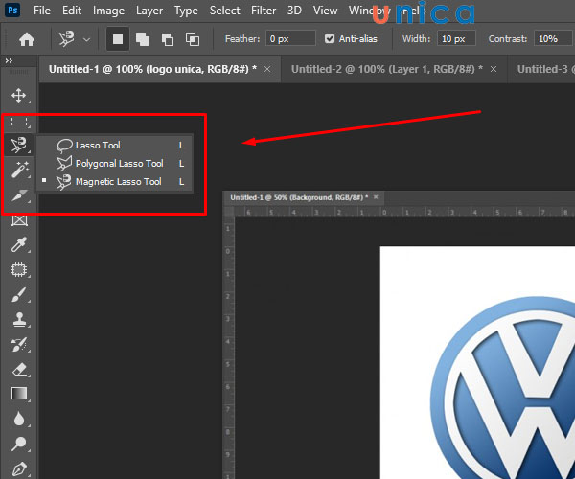Open the View menu

pos(325,11)
